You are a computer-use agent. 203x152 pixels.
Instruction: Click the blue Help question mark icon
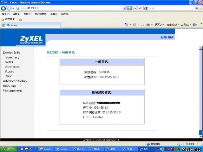coord(194,25)
